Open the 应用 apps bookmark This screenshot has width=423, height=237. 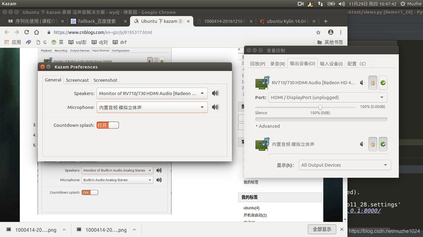(12, 42)
